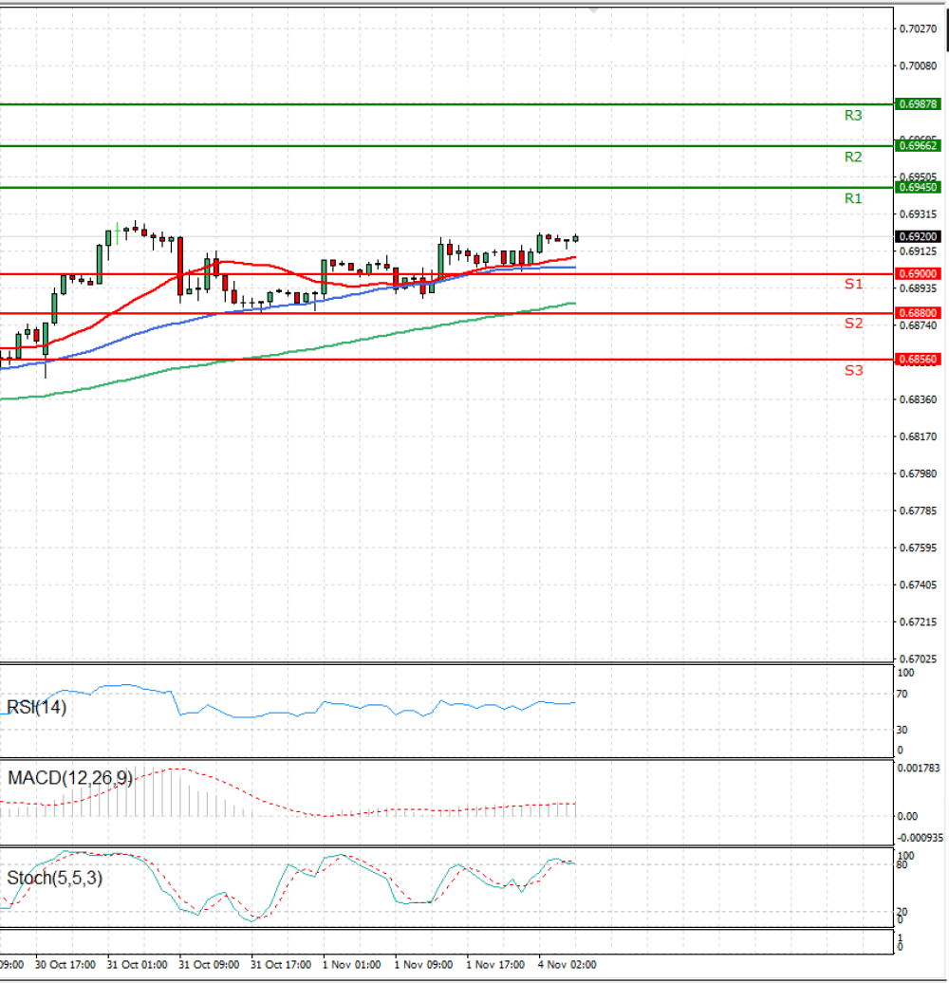Click the R1 resistance label

pos(853,198)
